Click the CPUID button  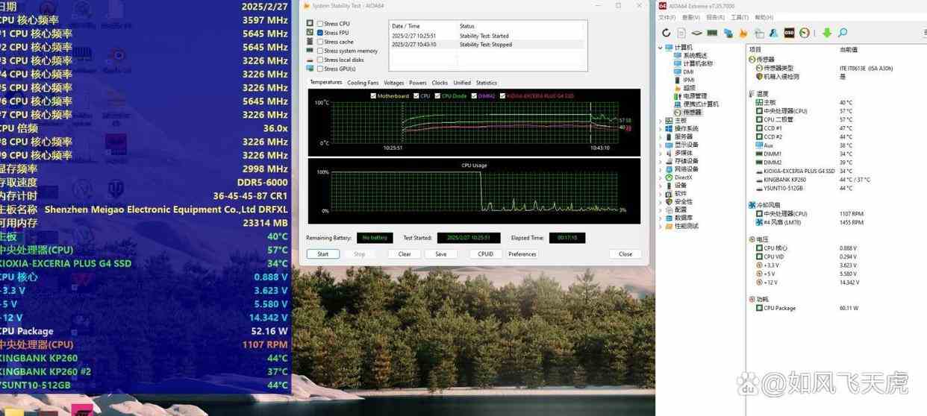(486, 254)
